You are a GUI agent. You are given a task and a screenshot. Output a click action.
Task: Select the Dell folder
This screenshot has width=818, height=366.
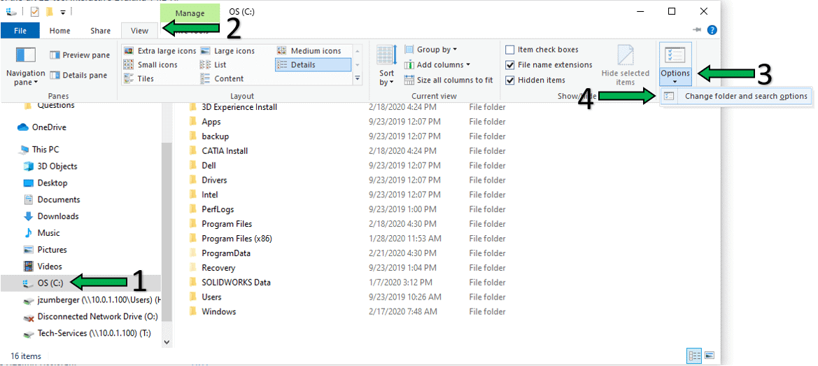202,165
